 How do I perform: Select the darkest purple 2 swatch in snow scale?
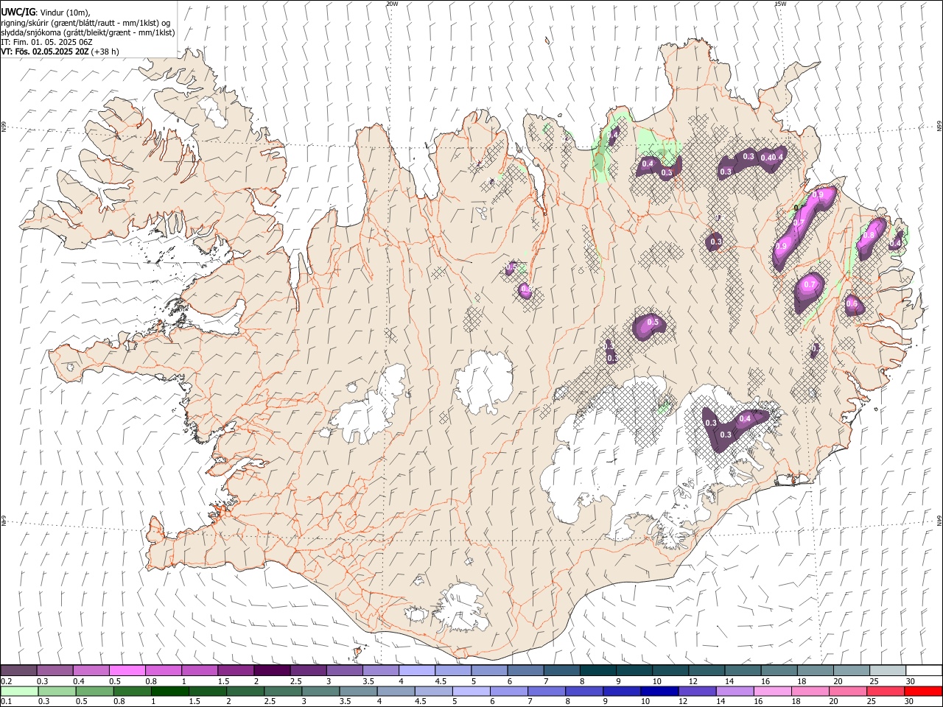click(x=272, y=671)
